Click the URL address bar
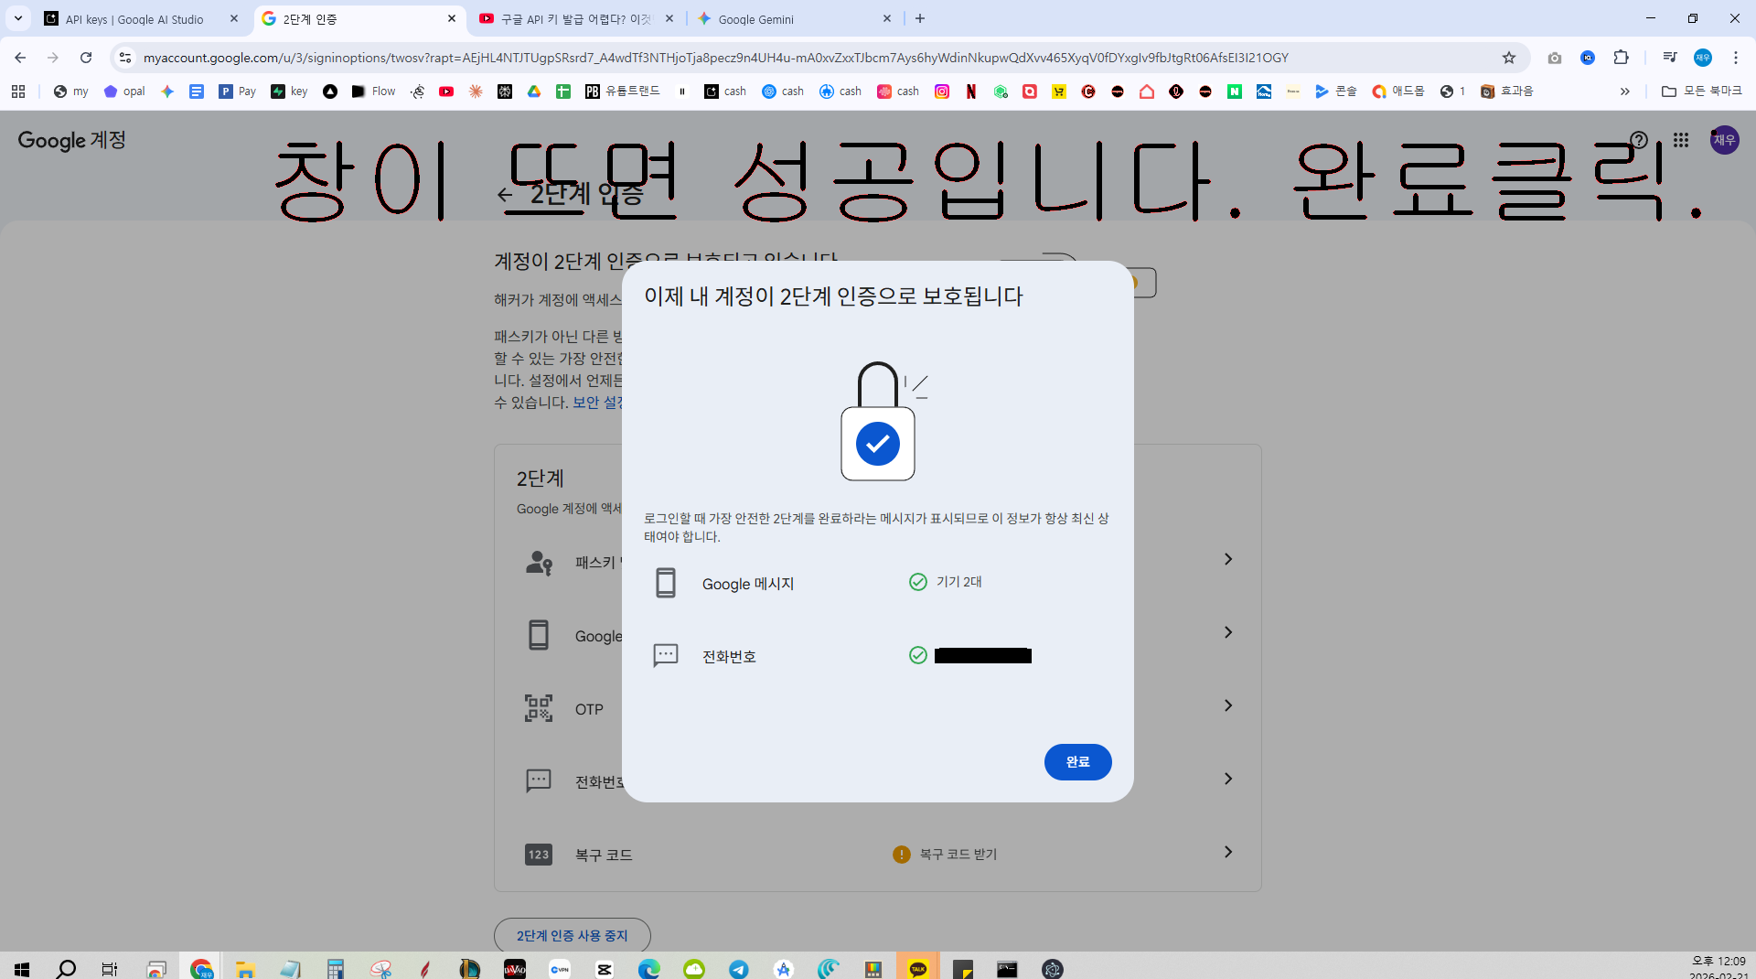1756x979 pixels. tap(814, 58)
